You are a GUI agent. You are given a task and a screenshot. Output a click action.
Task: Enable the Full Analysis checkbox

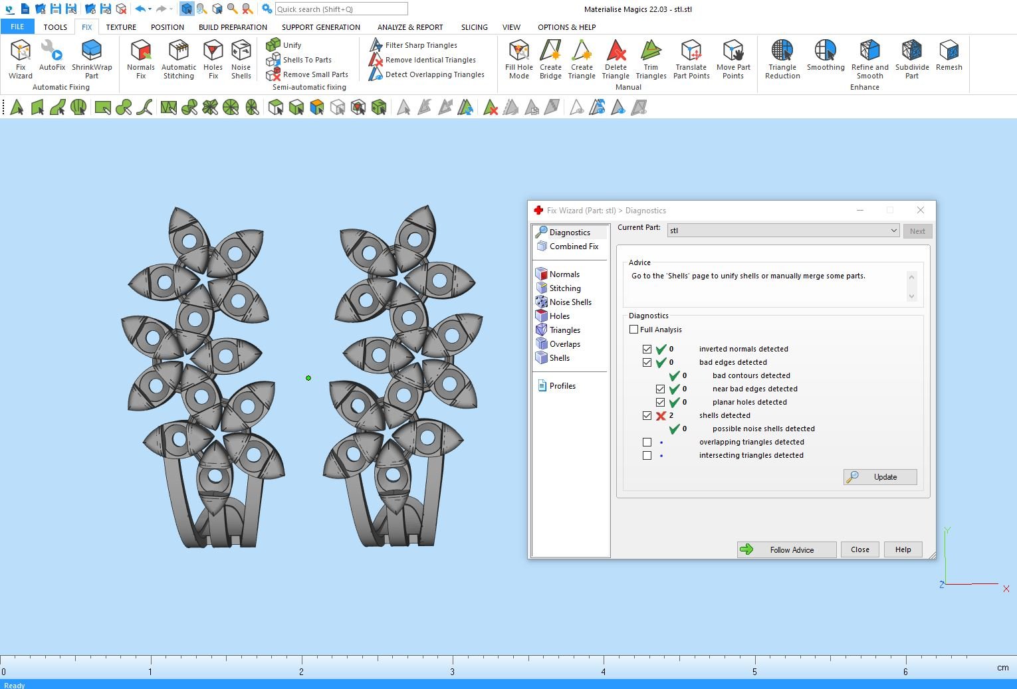[634, 330]
